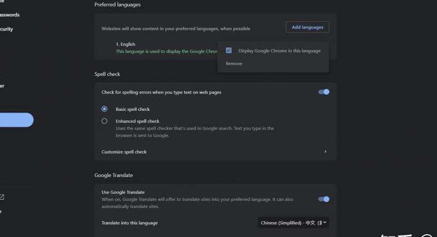Click the Display Google Chrome in this language text

[279, 51]
